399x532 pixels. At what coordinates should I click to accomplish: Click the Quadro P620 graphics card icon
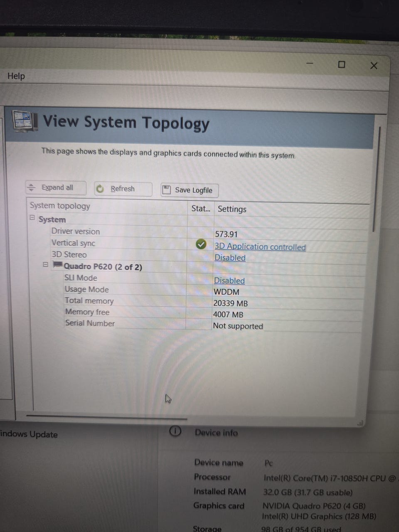(58, 265)
